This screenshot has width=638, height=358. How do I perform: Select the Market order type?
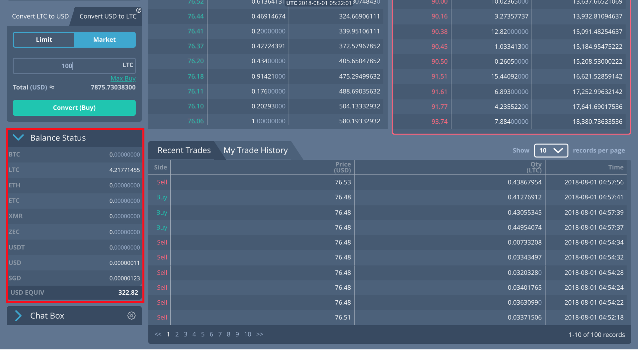[x=105, y=39]
